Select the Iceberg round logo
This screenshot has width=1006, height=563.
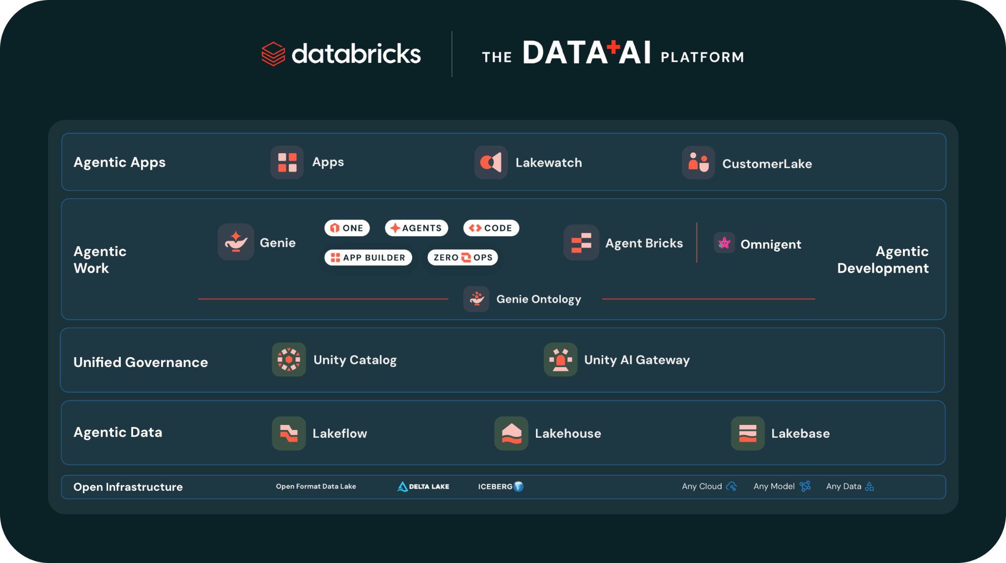[x=518, y=486]
